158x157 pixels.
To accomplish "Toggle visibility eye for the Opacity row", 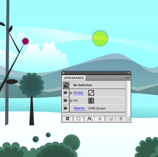I will (x=66, y=108).
